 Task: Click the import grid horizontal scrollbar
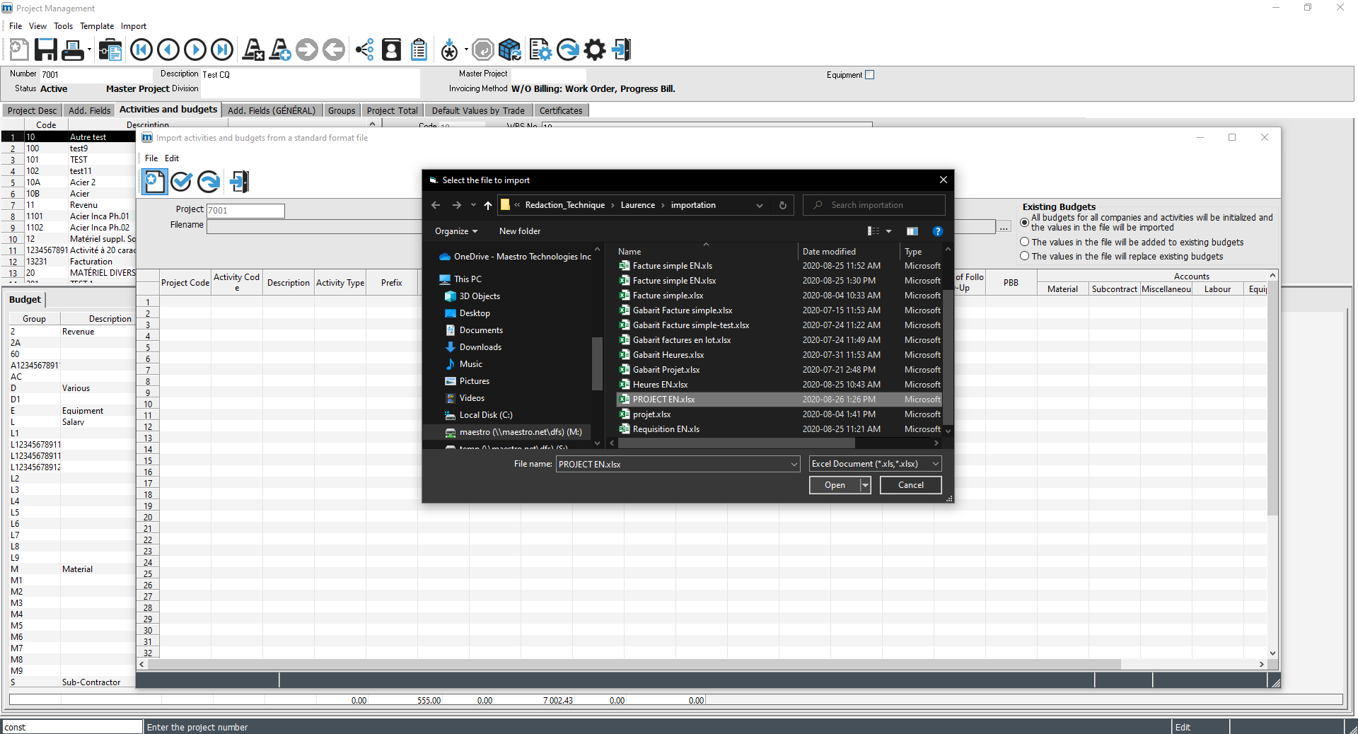click(x=634, y=665)
